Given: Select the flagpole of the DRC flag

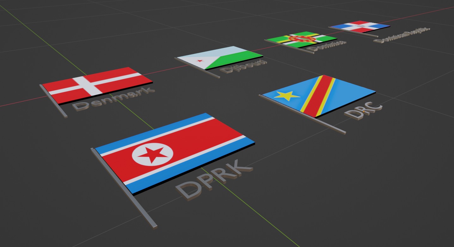Looking at the screenshot, I should point(302,114).
